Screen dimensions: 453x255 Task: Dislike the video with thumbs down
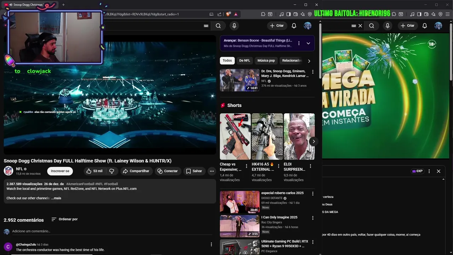(112, 171)
